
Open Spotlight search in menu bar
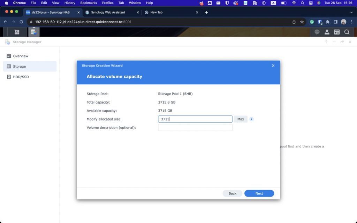(302, 3)
